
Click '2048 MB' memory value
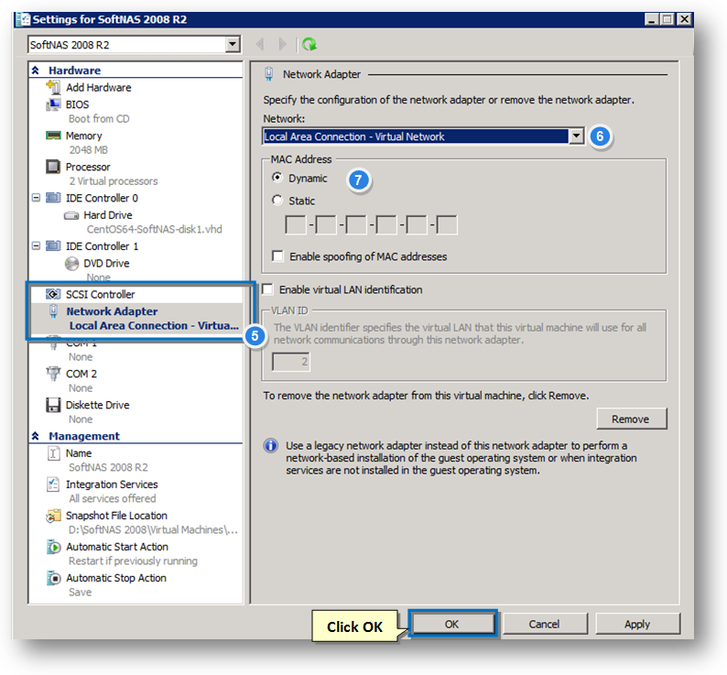89,150
